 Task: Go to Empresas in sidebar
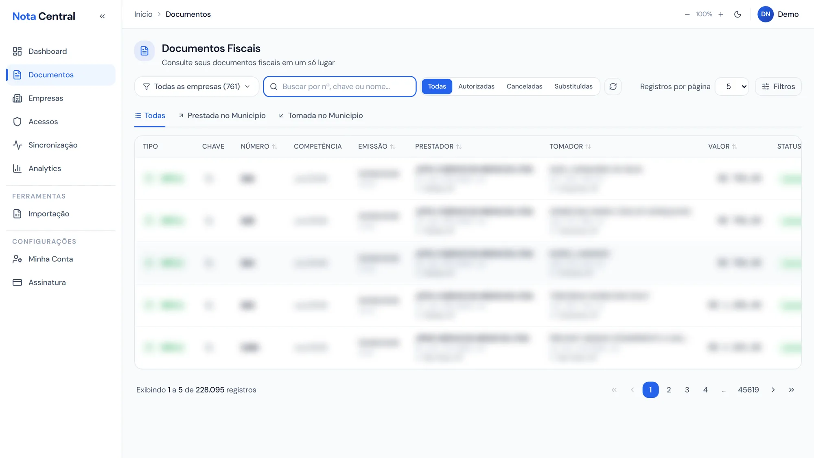pos(61,98)
